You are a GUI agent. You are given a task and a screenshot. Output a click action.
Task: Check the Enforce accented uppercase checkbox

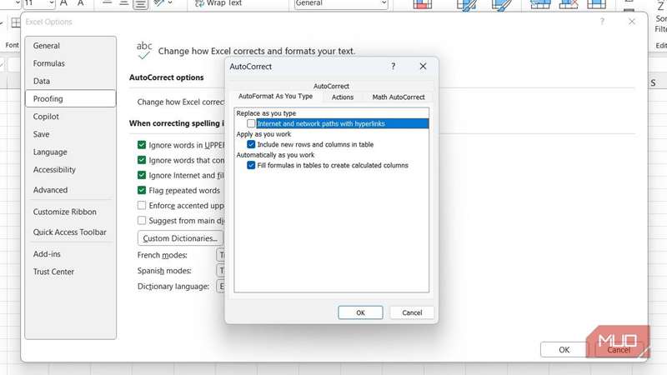(x=142, y=205)
